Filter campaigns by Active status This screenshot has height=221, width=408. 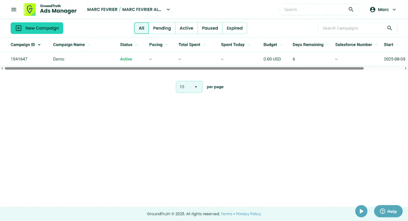tap(186, 28)
